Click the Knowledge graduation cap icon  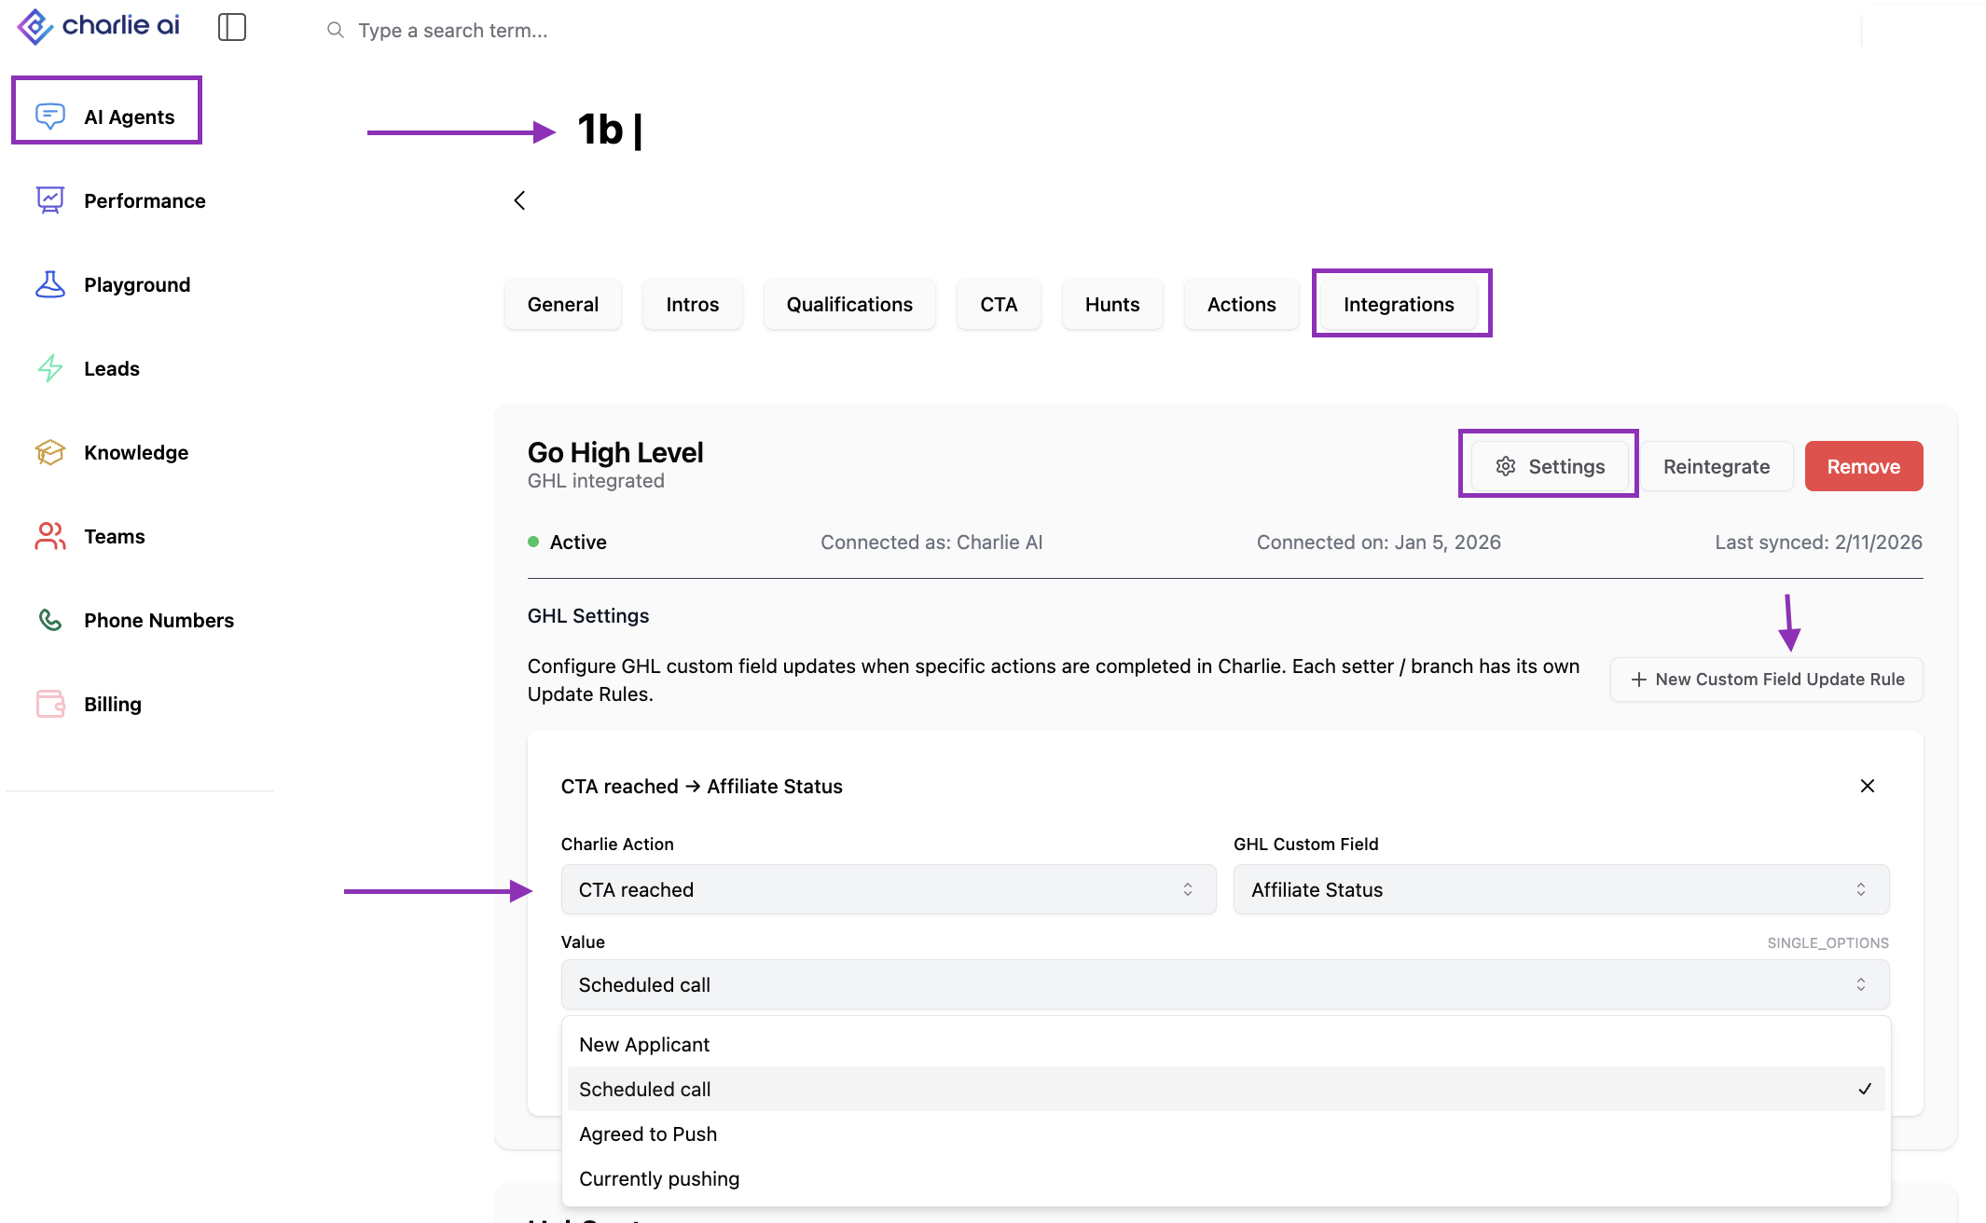coord(50,451)
